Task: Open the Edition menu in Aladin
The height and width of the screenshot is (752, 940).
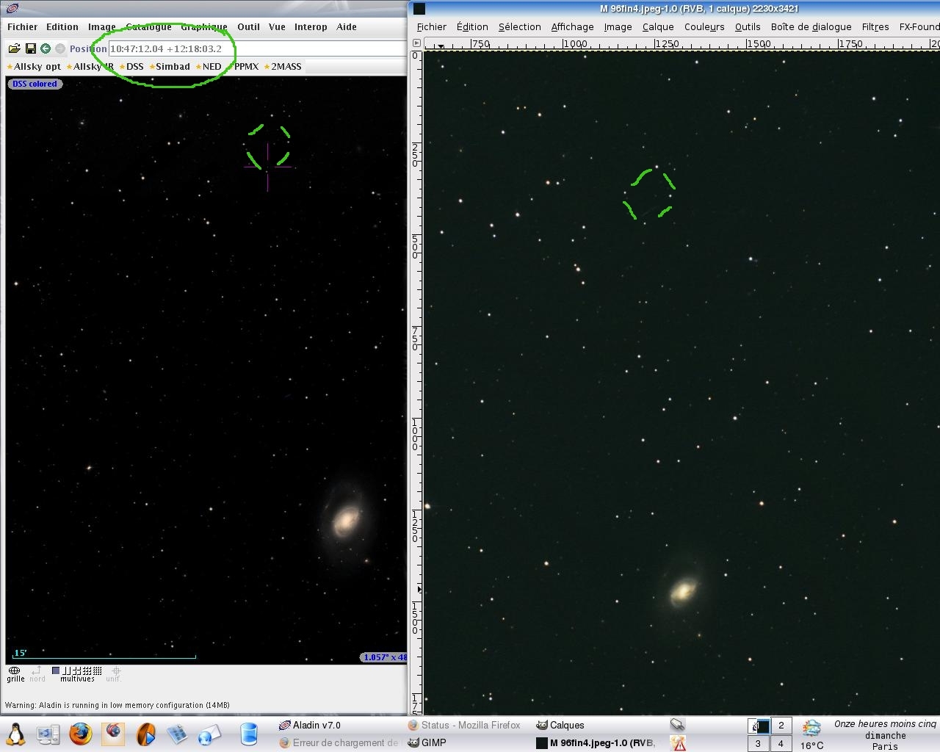Action: (62, 27)
